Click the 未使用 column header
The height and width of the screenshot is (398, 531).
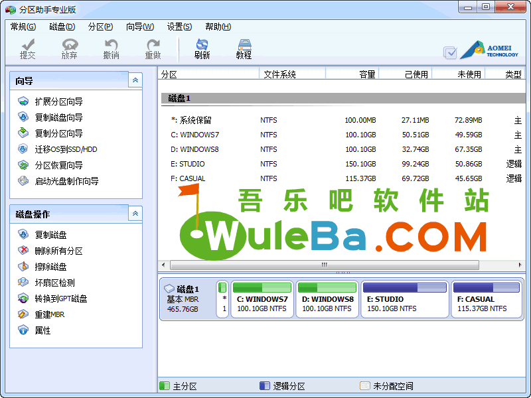(x=459, y=74)
